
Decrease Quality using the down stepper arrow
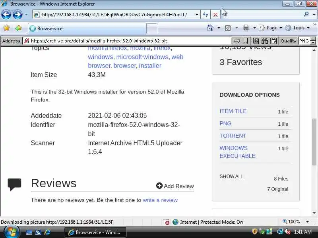313,43
